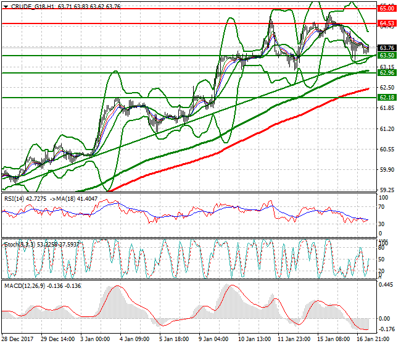Screen dimensions: 401x346
Task: Click the 5 Jan 18:00 time label
Action: pos(174,339)
